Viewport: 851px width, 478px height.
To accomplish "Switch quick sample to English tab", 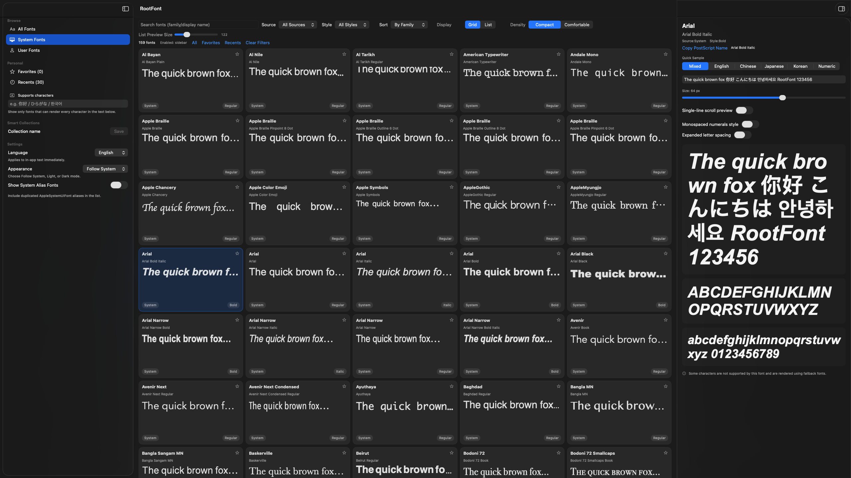I will point(721,66).
